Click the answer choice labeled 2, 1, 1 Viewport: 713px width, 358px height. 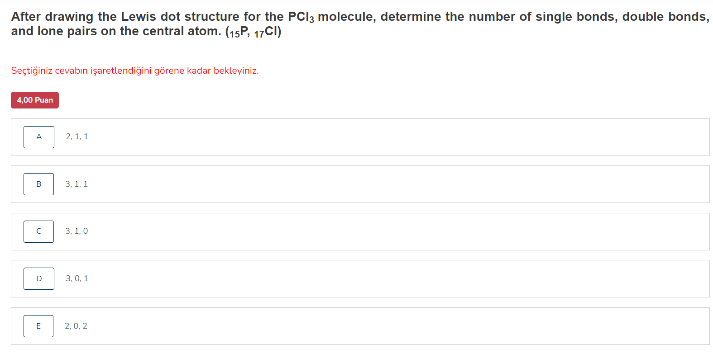pos(76,136)
